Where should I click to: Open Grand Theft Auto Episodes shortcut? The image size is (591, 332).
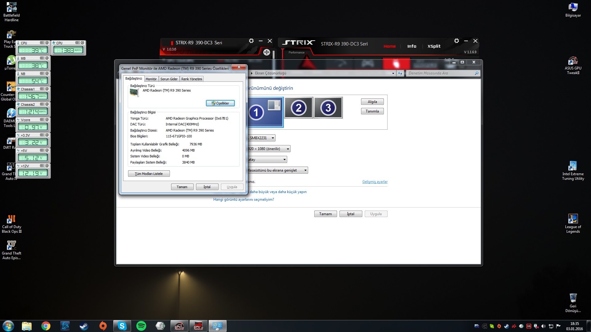[12, 250]
